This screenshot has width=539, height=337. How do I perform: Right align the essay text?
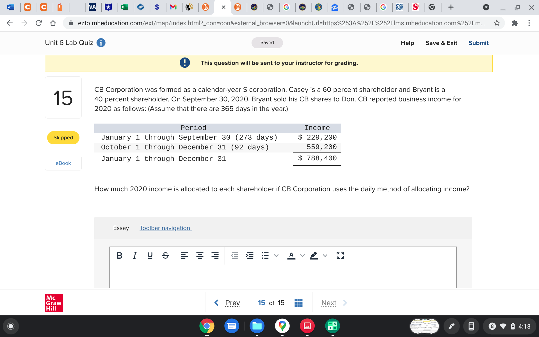point(215,255)
